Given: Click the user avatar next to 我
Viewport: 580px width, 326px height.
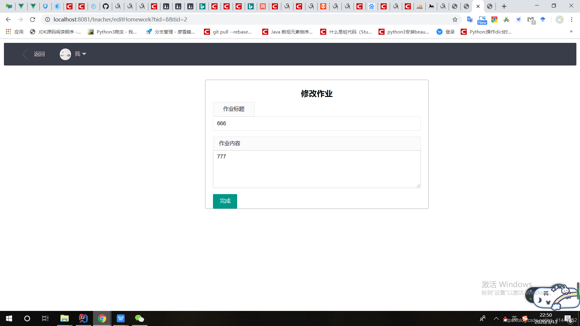Looking at the screenshot, I should (x=65, y=54).
